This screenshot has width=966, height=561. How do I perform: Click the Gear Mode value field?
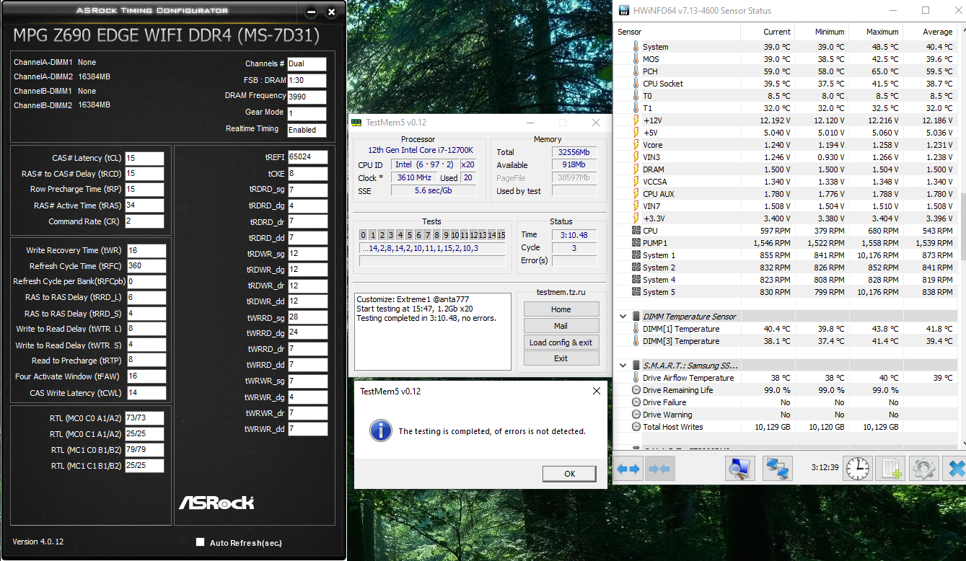click(x=307, y=114)
